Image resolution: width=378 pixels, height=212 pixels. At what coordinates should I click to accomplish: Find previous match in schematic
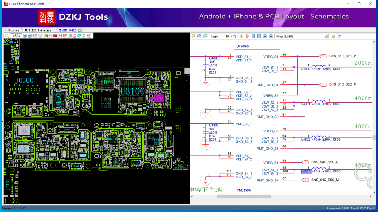point(327,36)
